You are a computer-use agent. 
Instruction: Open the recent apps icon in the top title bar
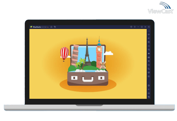click(55, 27)
